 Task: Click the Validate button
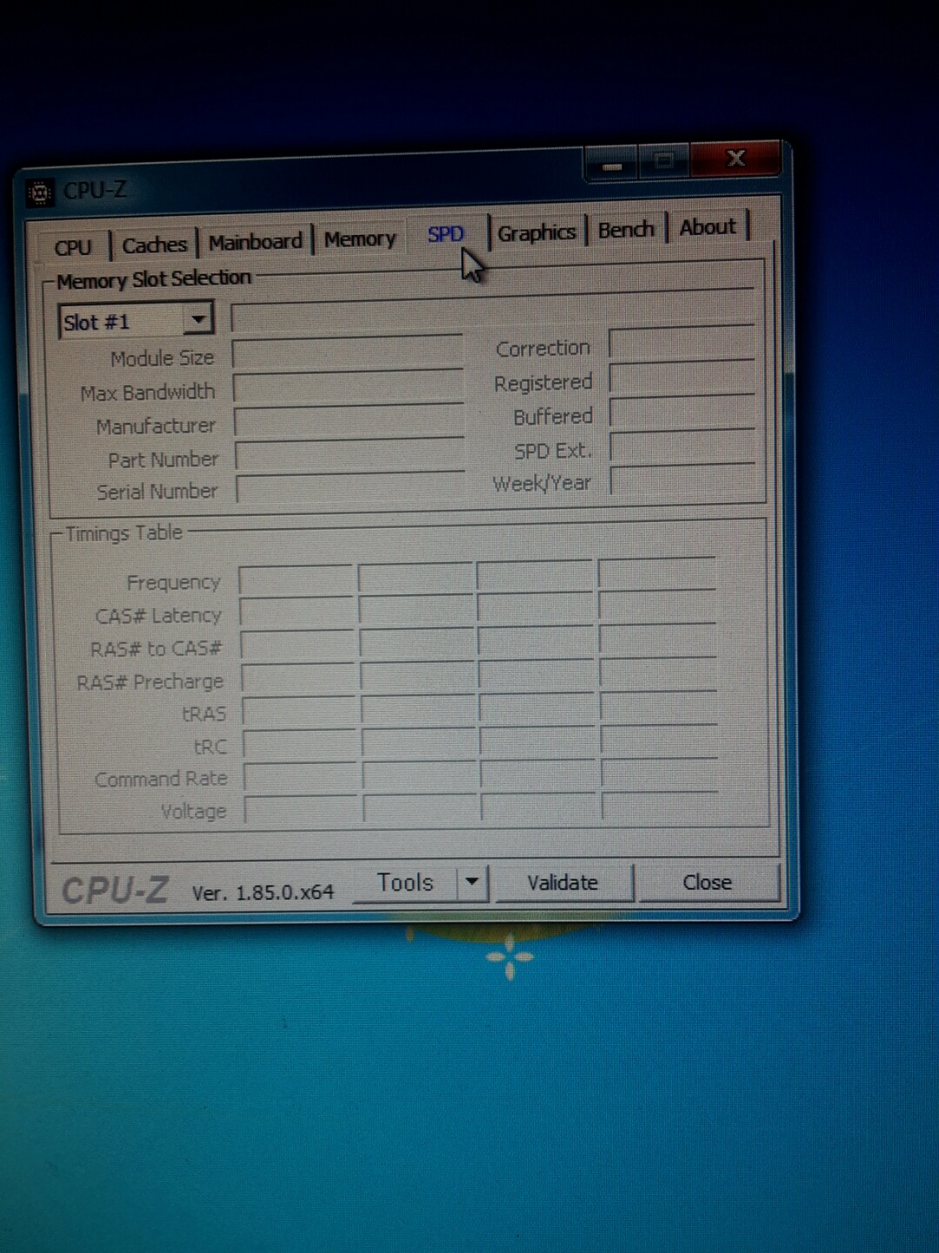tap(563, 882)
